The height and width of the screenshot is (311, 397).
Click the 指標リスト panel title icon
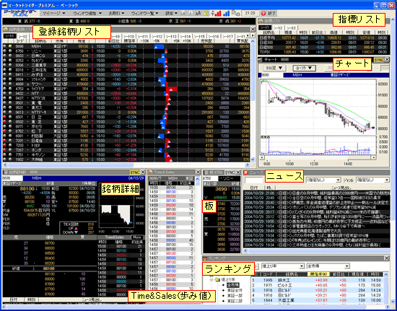coord(260,21)
